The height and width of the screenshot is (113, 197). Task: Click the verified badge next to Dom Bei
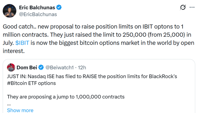click(41, 68)
